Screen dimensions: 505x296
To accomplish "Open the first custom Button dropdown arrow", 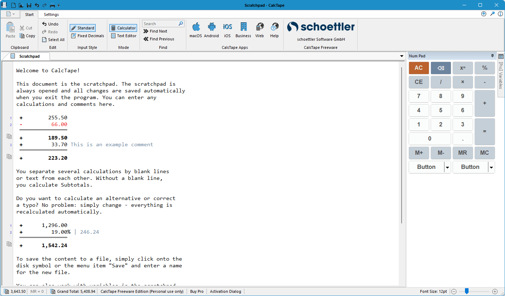I will [448, 167].
